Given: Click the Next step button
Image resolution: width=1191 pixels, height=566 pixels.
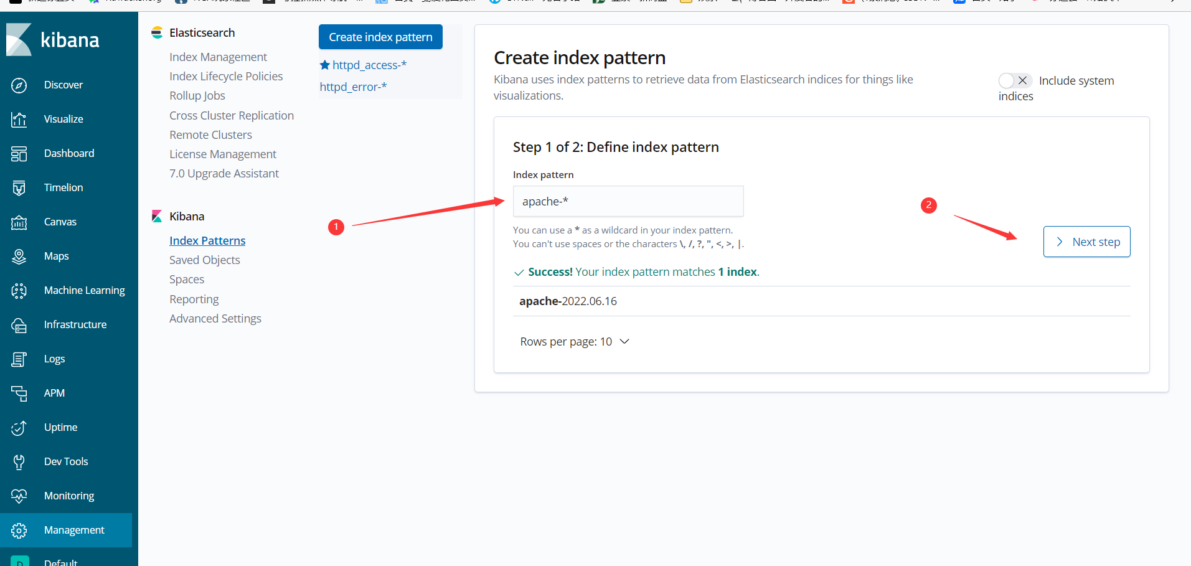Looking at the screenshot, I should 1086,242.
